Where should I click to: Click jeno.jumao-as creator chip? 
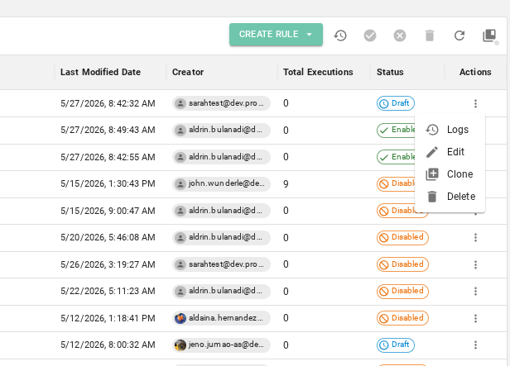(x=222, y=345)
